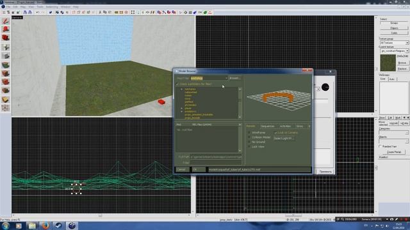Select the Magnify tool in left toolbar
410x230 pixels.
(6, 29)
